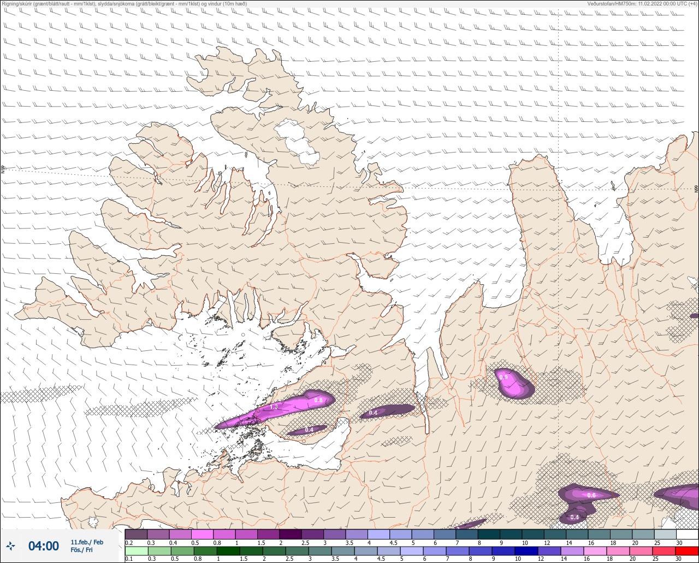This screenshot has width=699, height=563.
Task: Click the white glacier patch on the northern peninsula
Action: tap(297, 142)
